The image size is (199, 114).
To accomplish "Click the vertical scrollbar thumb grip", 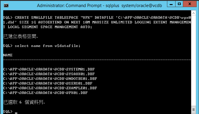I will click(x=193, y=110).
